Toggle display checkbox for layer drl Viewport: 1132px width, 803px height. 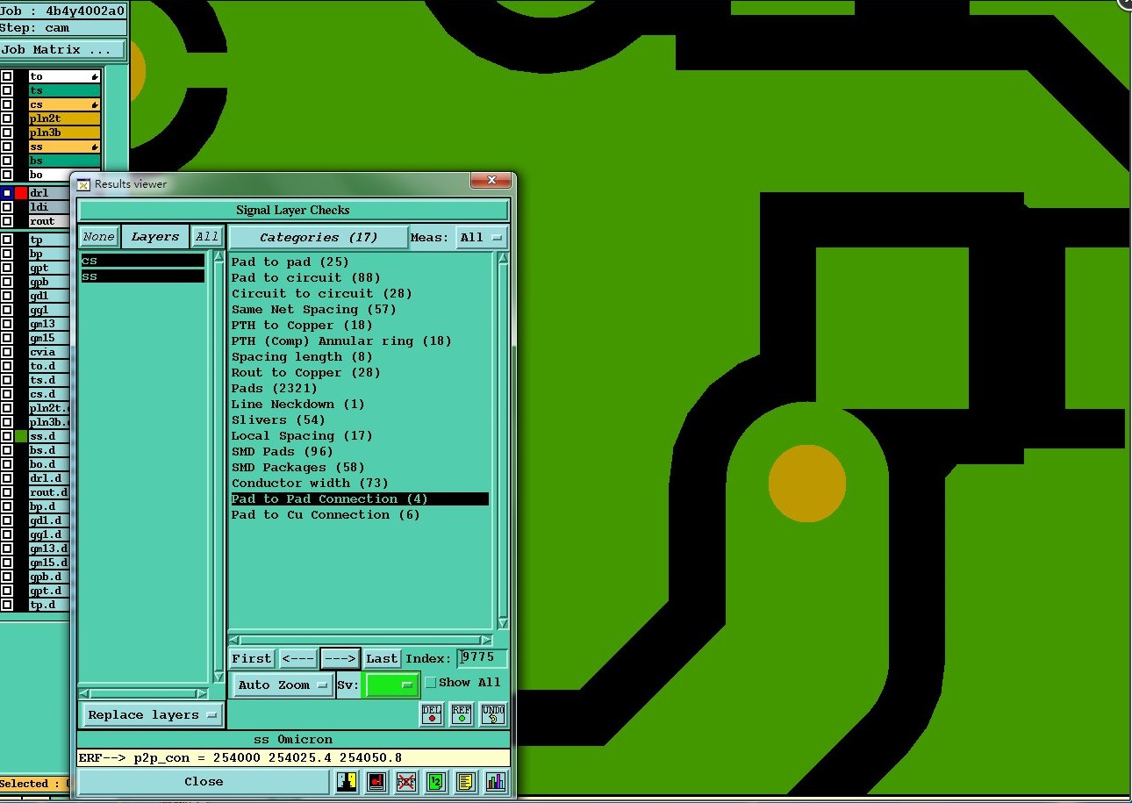coord(7,193)
